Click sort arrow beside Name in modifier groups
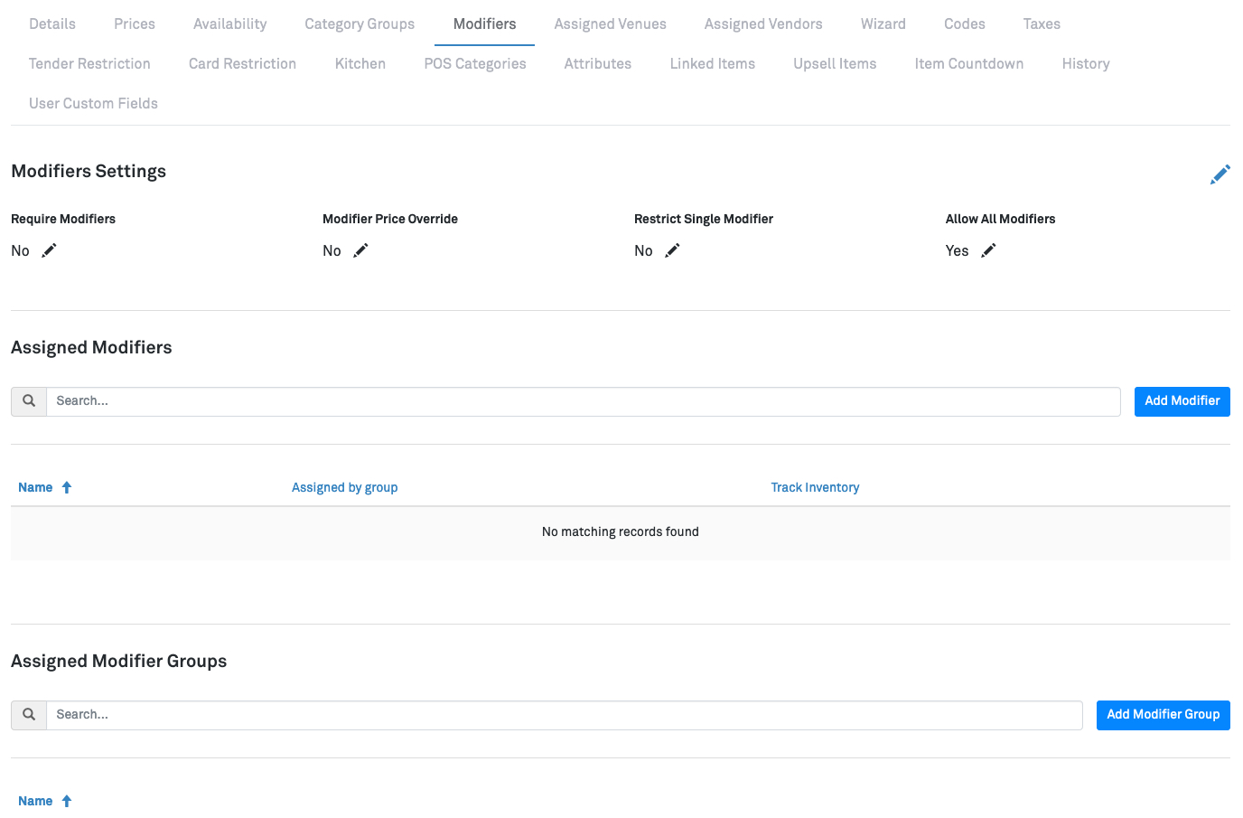Screen dimensions: 1243x818 click(x=67, y=801)
